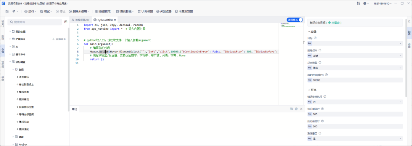Image resolution: width=412 pixels, height=146 pixels.
Task: Open the AI浏览器 tool
Action: pyautogui.click(x=164, y=11)
